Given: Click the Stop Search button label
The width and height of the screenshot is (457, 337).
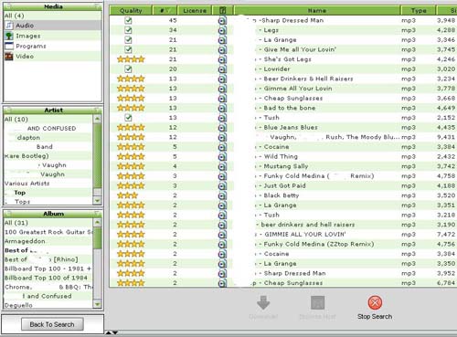Looking at the screenshot, I should click(375, 317).
